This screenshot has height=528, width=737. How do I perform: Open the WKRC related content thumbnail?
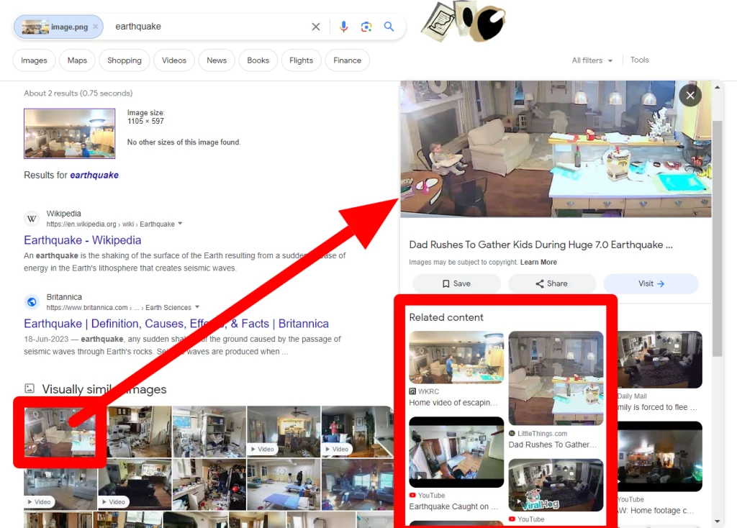point(456,358)
